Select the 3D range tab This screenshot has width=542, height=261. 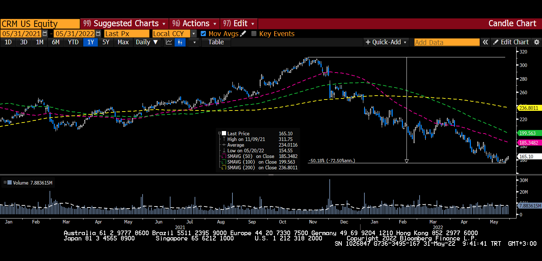click(x=24, y=42)
